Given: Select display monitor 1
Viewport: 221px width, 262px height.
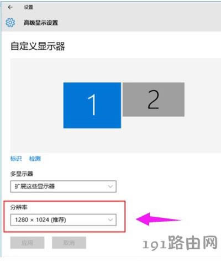Looking at the screenshot, I should [92, 105].
